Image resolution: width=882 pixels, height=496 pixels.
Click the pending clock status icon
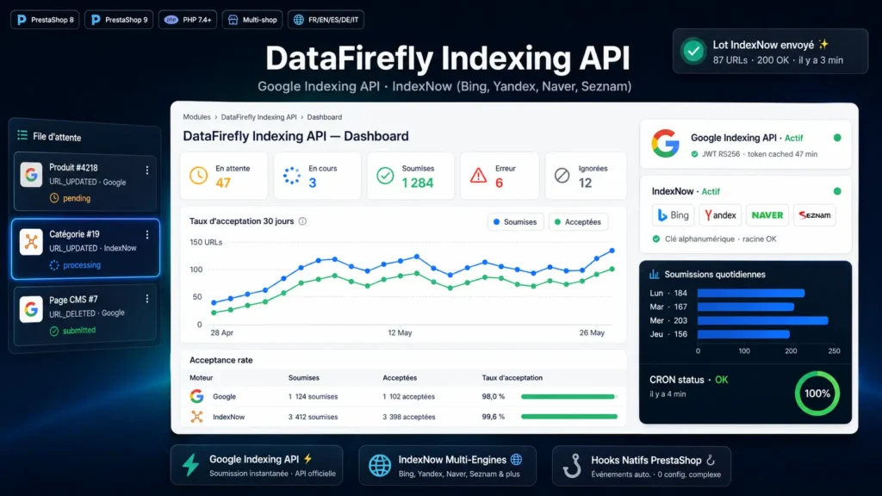[x=54, y=198]
